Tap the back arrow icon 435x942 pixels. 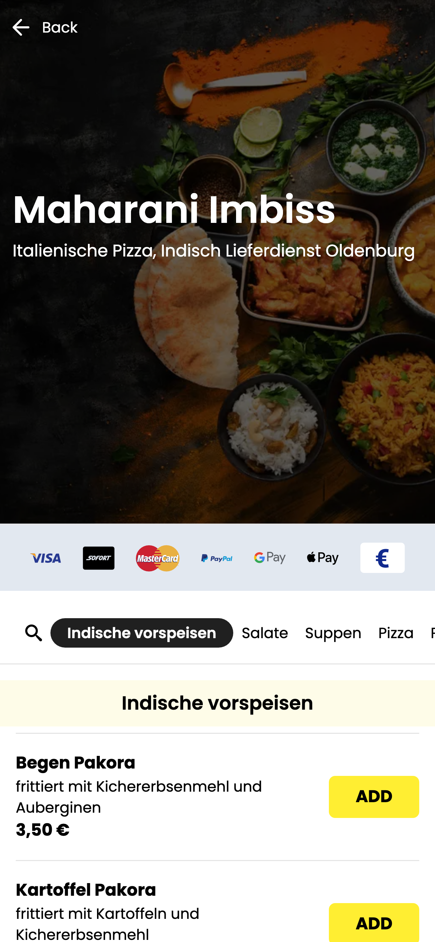pos(21,27)
